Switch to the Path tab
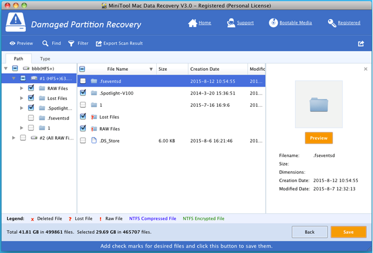The height and width of the screenshot is (253, 373). click(19, 58)
